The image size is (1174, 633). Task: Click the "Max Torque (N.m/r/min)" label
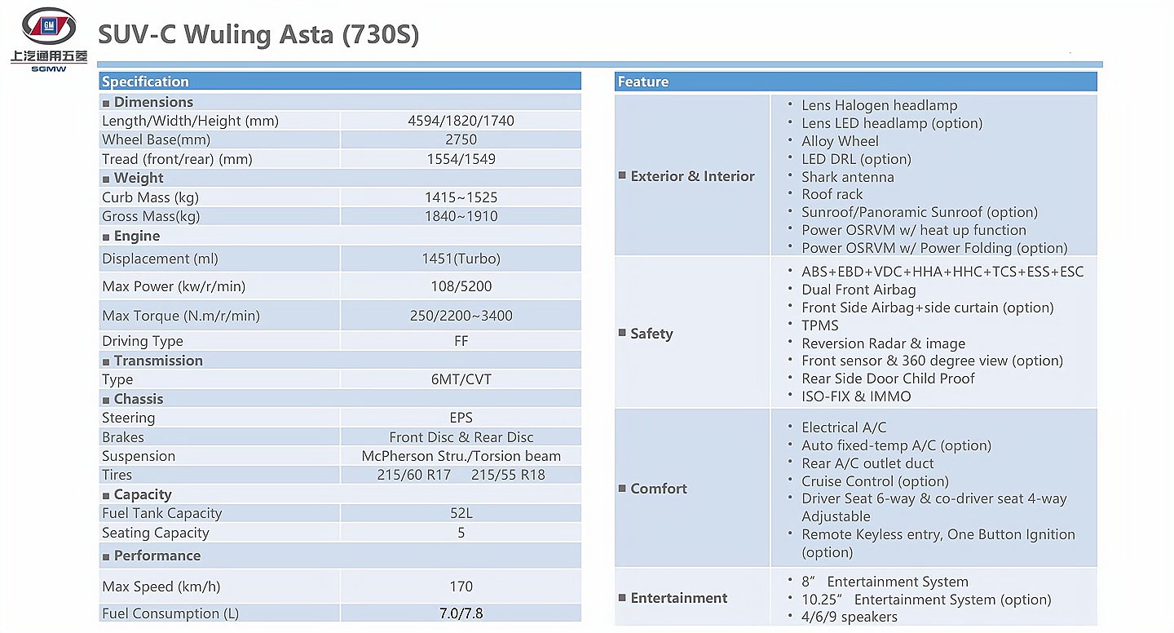coord(181,316)
